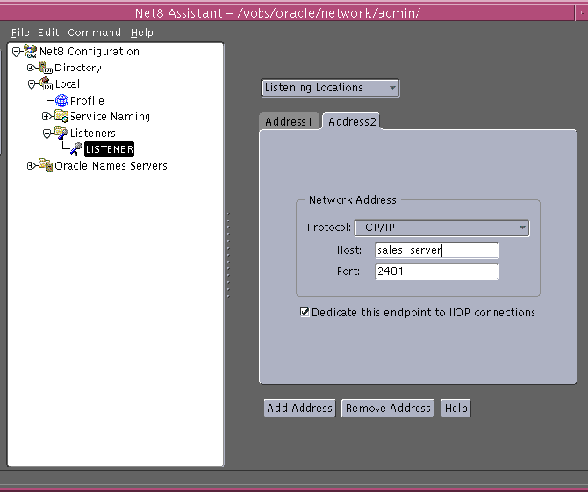Select the Oracle Names Servers label
The height and width of the screenshot is (492, 588).
pos(111,166)
